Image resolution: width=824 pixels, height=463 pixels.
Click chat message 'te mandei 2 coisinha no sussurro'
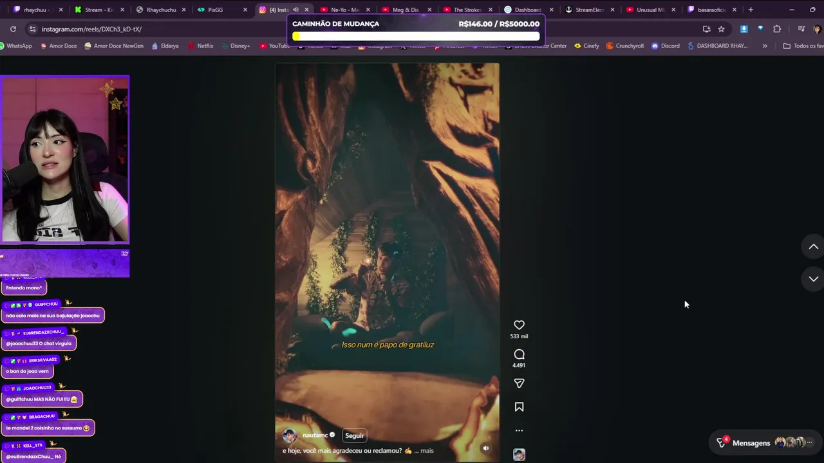(x=48, y=428)
